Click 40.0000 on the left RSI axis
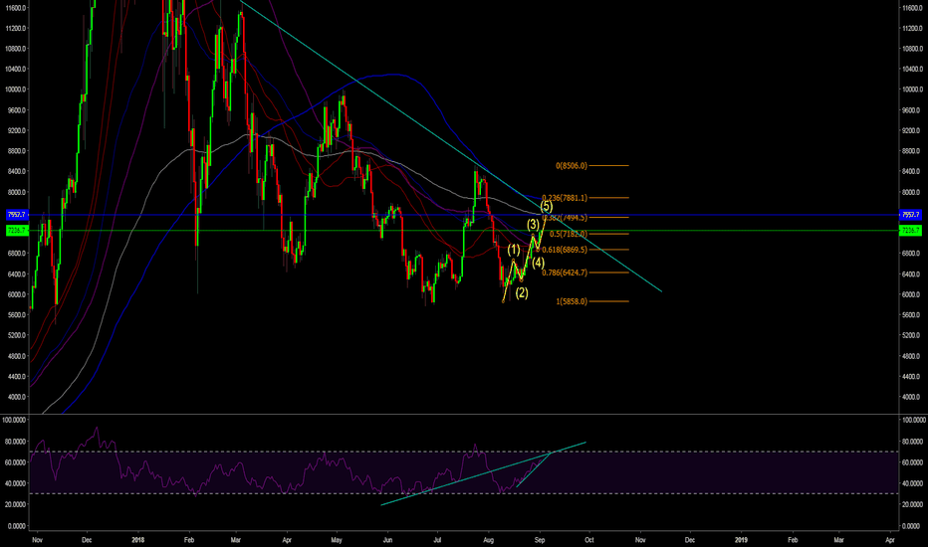The width and height of the screenshot is (928, 547). coord(15,483)
